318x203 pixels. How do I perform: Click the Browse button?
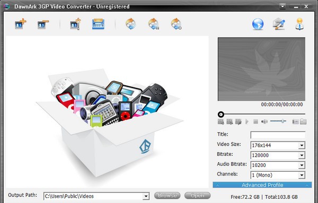click(x=167, y=196)
